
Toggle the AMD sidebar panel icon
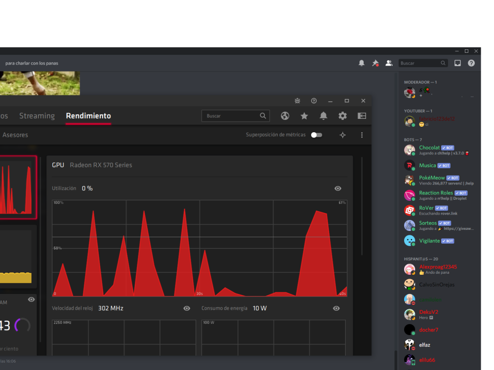point(362,116)
